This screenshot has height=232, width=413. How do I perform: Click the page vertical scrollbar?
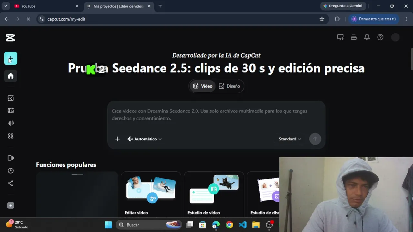[x=412, y=59]
